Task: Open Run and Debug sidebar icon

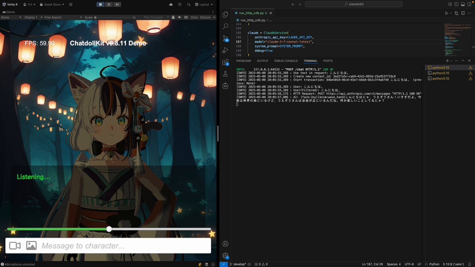Action: click(x=225, y=50)
